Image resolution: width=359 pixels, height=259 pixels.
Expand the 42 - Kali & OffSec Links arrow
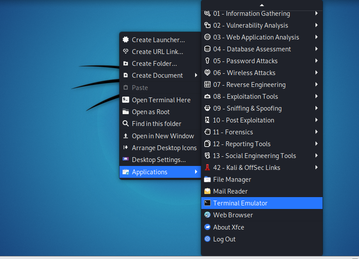[316, 167]
